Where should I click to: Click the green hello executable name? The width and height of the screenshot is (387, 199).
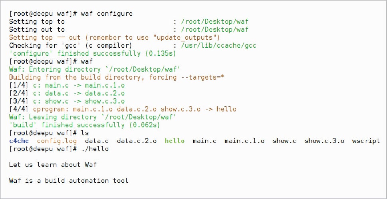(x=175, y=141)
